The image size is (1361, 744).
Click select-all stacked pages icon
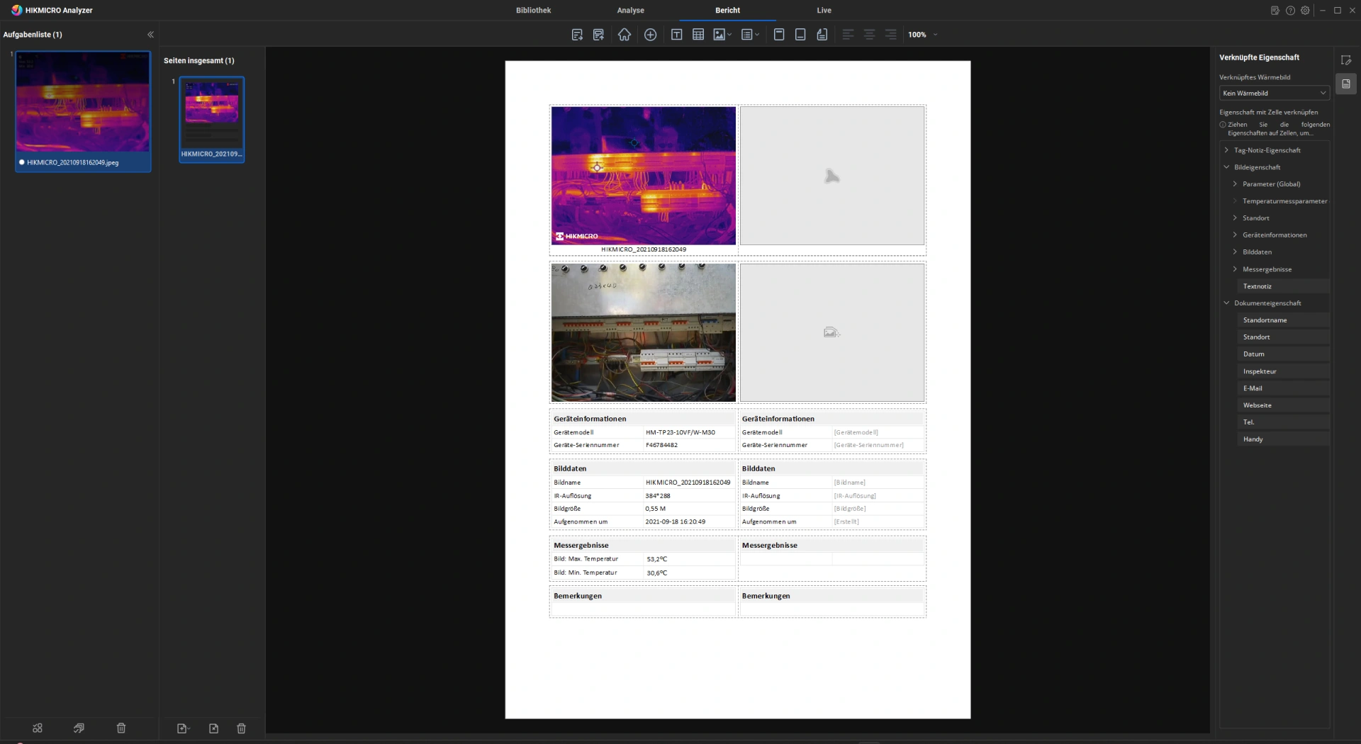pos(79,728)
